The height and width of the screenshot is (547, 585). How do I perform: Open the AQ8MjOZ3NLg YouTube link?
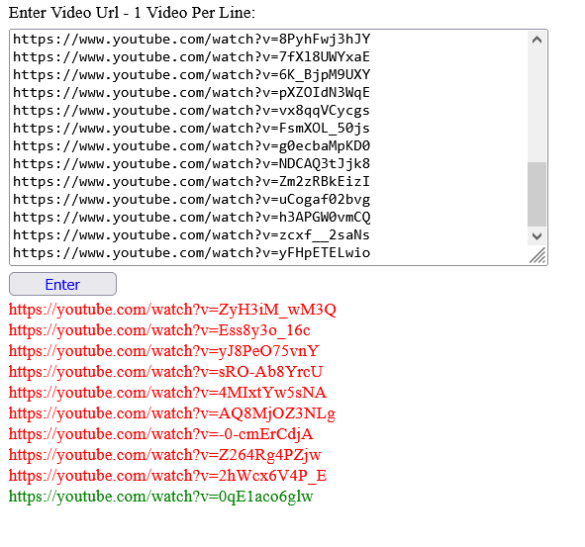(172, 413)
